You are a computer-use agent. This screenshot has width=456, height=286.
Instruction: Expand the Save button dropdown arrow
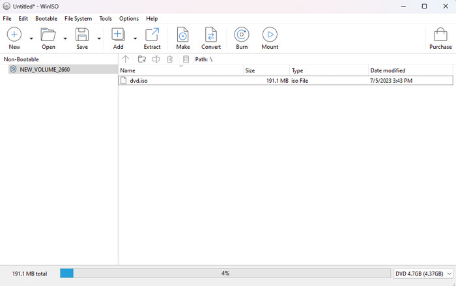click(99, 38)
